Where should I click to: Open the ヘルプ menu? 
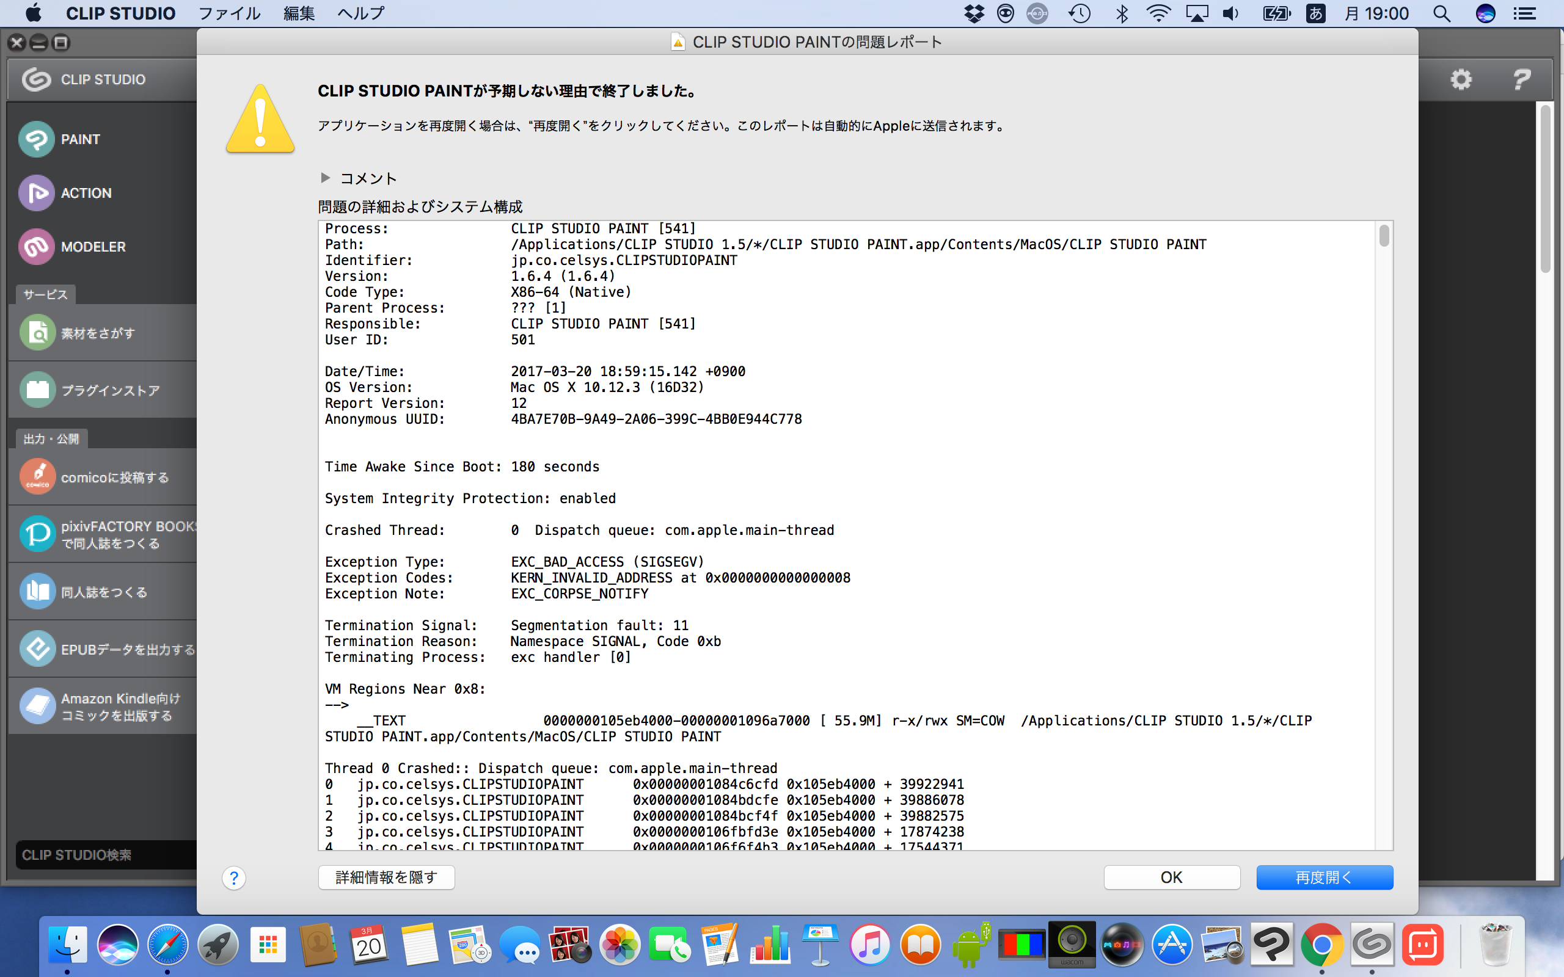tap(360, 13)
